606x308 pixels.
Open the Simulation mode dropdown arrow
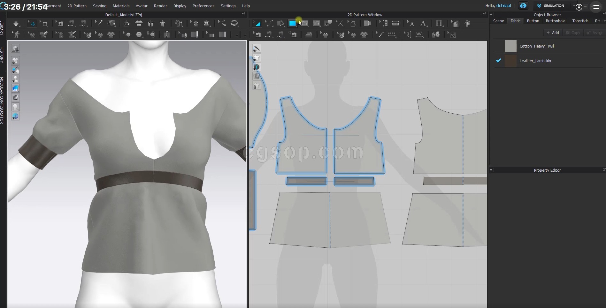click(x=574, y=6)
